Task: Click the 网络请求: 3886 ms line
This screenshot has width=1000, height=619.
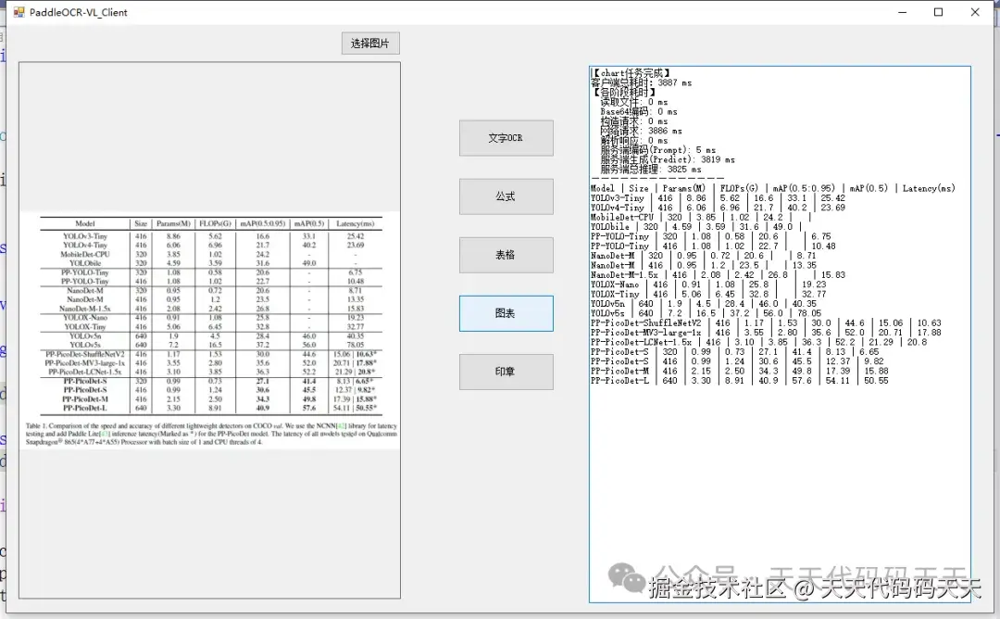Action: point(641,131)
